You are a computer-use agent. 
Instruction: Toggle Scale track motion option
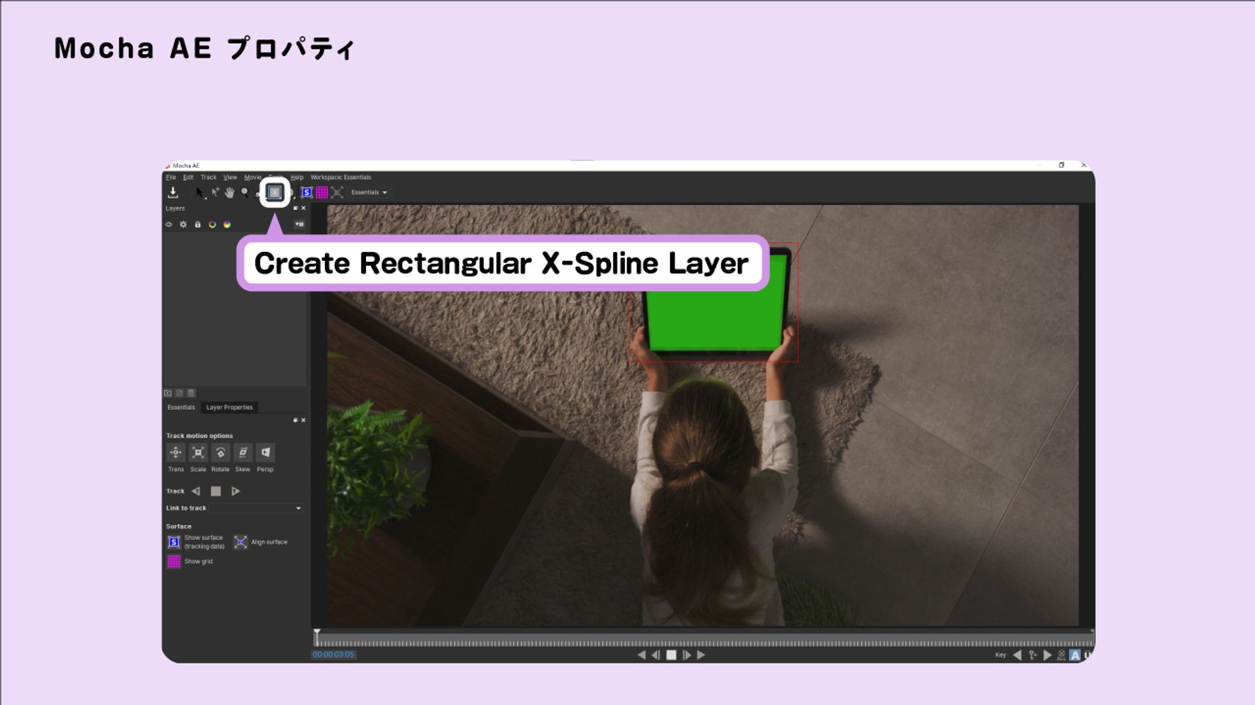[x=198, y=452]
